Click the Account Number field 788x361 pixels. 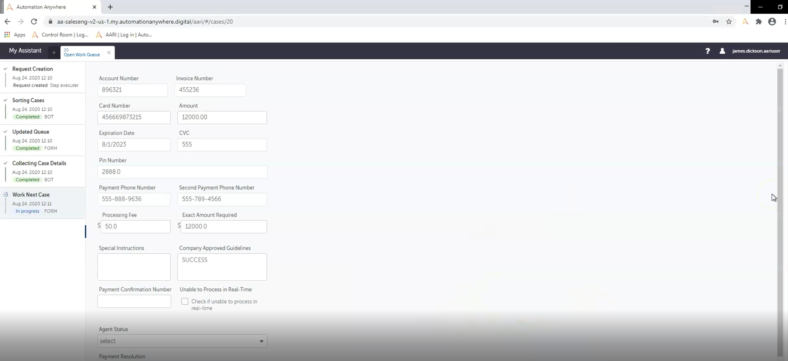coord(133,90)
